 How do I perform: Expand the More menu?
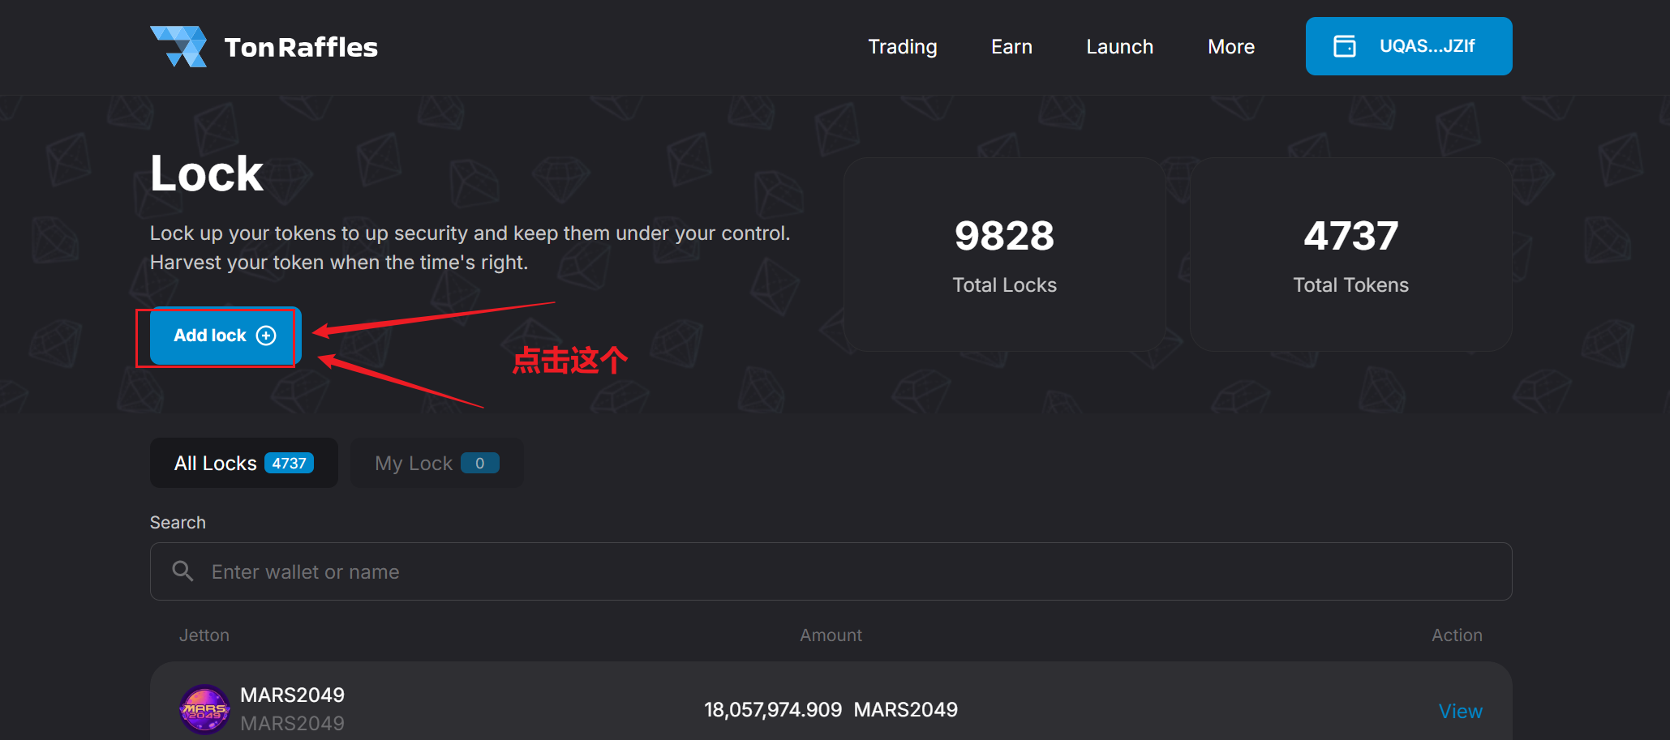1230,47
